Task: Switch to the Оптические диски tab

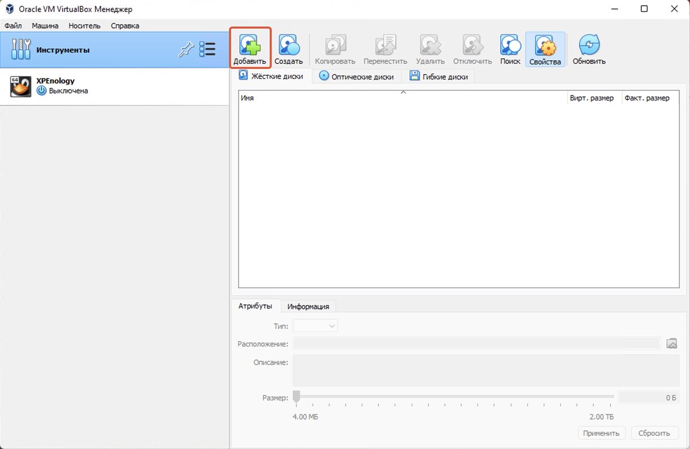Action: tap(356, 76)
